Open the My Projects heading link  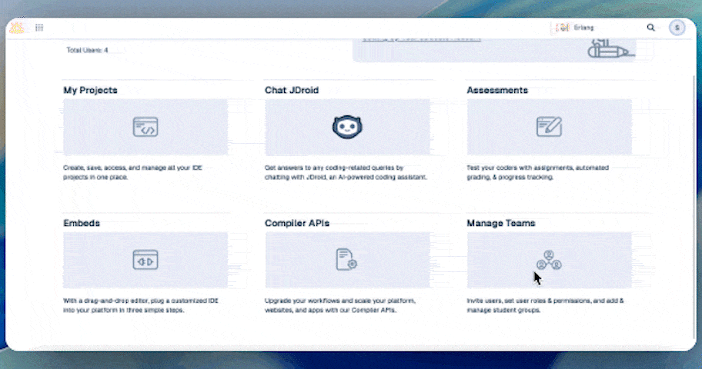click(x=90, y=90)
